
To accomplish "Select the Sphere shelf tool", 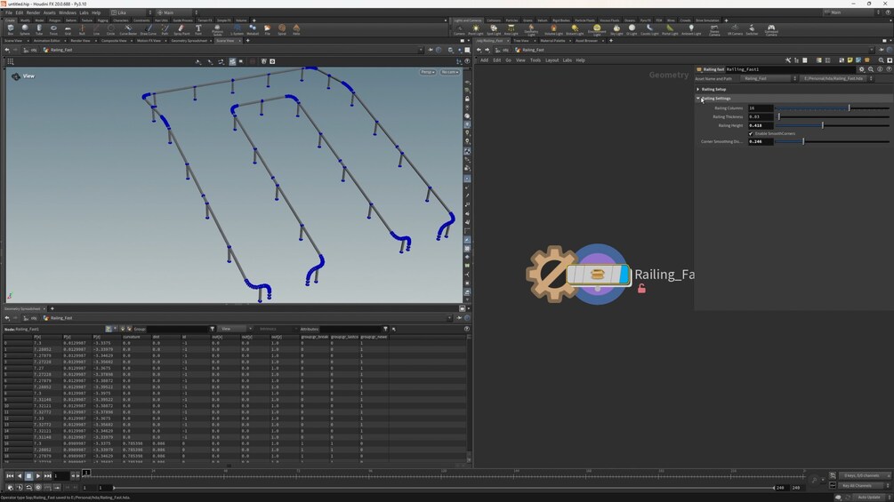I will point(25,29).
